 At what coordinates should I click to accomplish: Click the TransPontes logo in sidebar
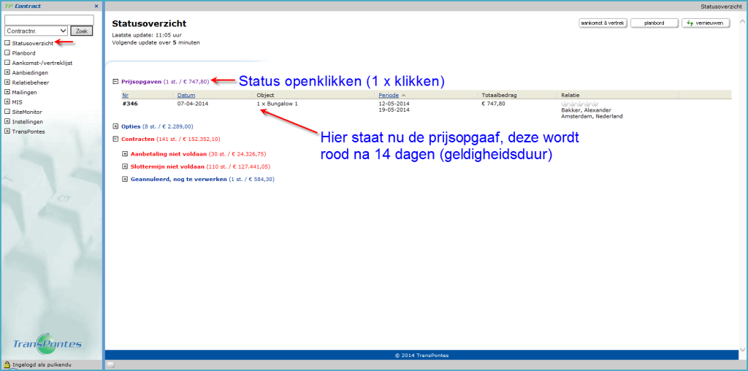[x=47, y=344]
